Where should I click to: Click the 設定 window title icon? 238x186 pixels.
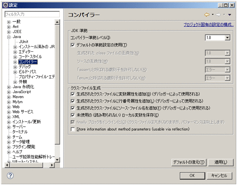point(5,5)
